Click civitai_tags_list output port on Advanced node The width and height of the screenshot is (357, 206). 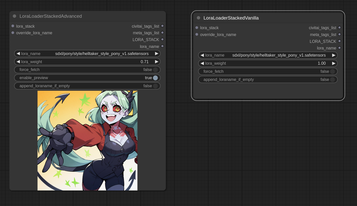162,26
